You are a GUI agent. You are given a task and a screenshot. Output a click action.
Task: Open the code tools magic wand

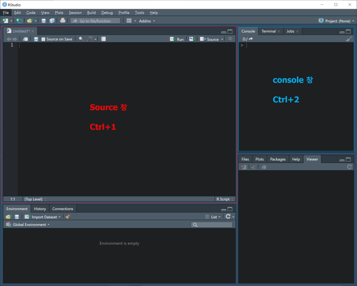(90, 39)
